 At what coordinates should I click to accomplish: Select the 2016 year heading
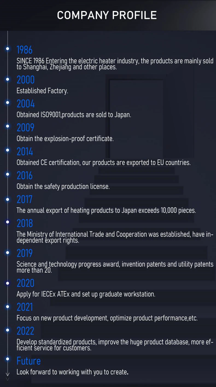click(x=25, y=176)
